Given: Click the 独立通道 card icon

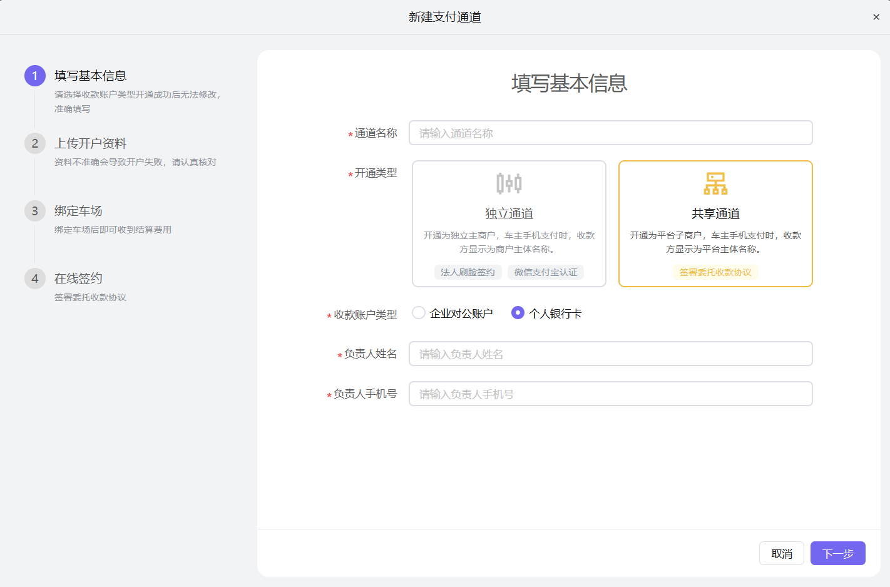Looking at the screenshot, I should point(508,183).
